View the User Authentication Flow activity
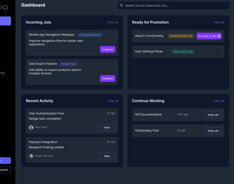 [107, 127]
